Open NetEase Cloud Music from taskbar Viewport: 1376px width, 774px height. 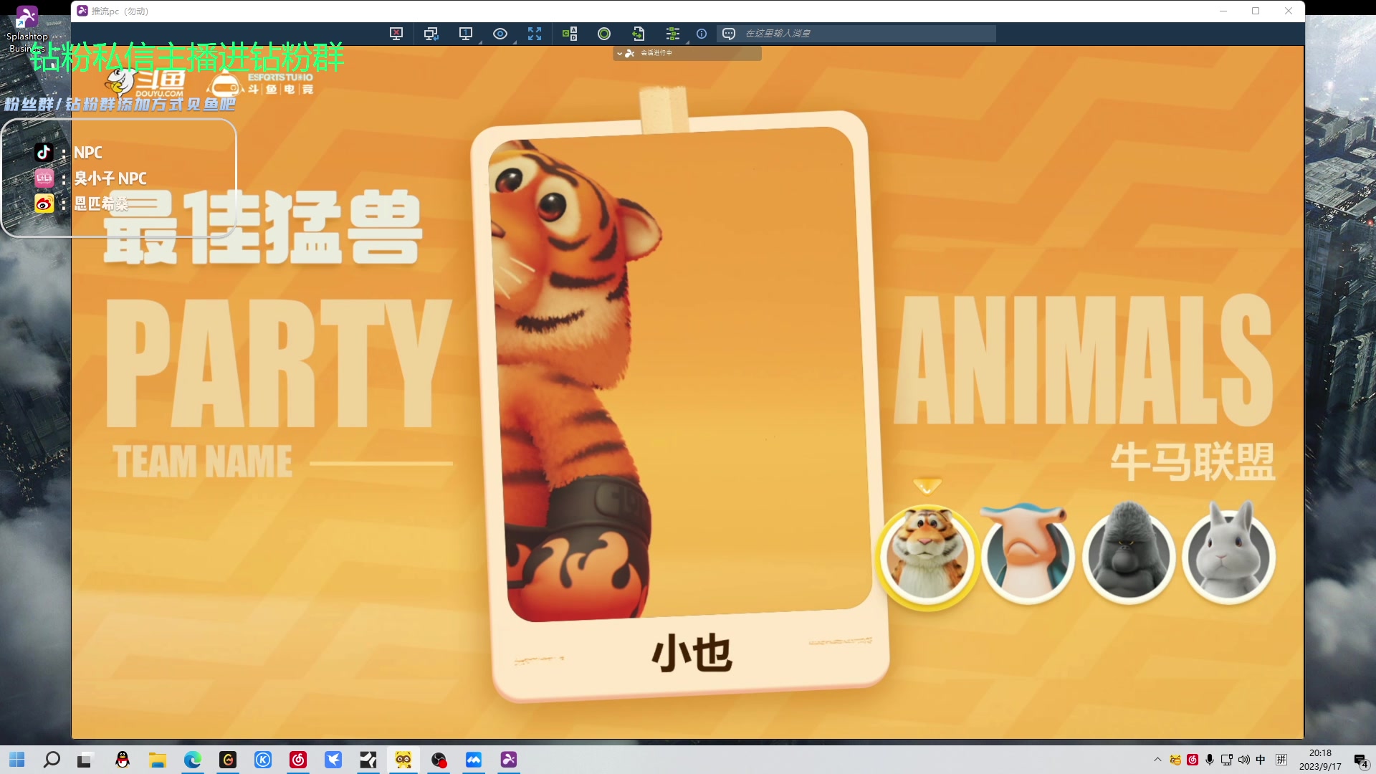tap(299, 760)
